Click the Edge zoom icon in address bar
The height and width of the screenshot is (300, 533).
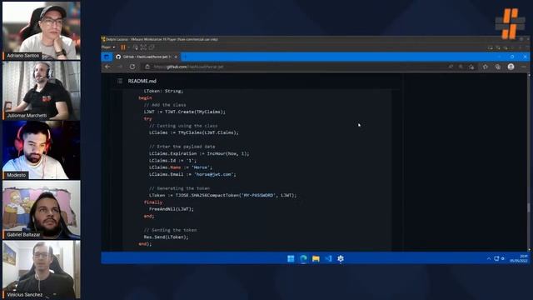click(x=461, y=67)
